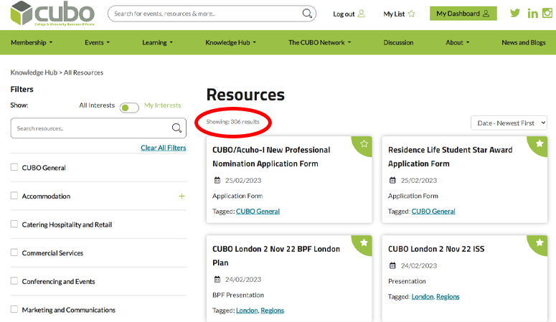Click All Resources in the breadcrumb

pos(83,72)
